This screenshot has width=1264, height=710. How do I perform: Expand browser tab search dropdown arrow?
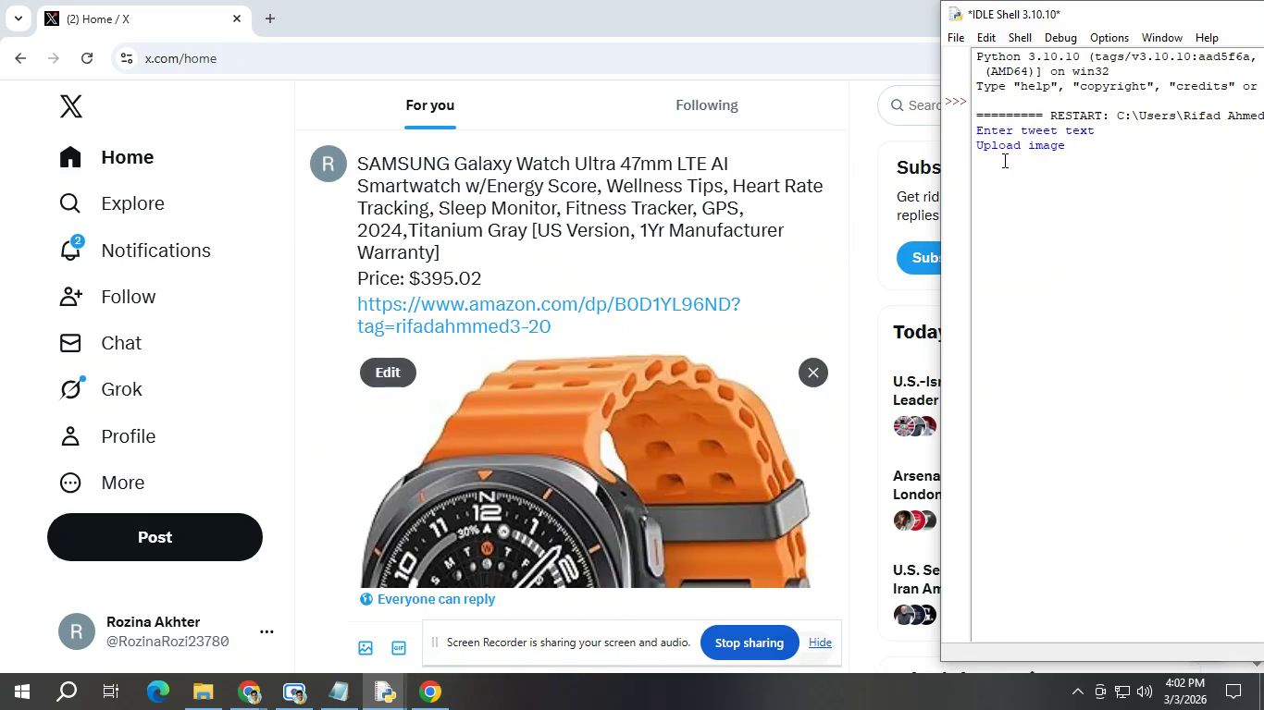(x=18, y=18)
